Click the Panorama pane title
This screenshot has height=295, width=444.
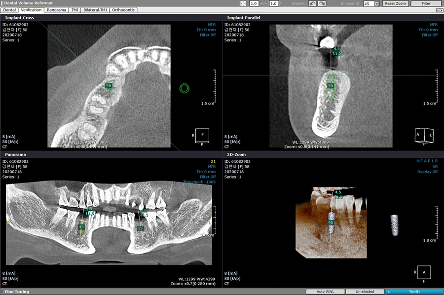point(15,154)
